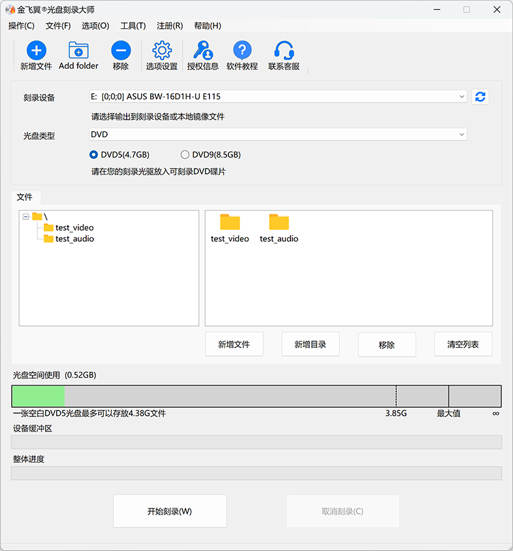Open the 操作(C) menu
This screenshot has height=551, width=513.
coord(22,25)
